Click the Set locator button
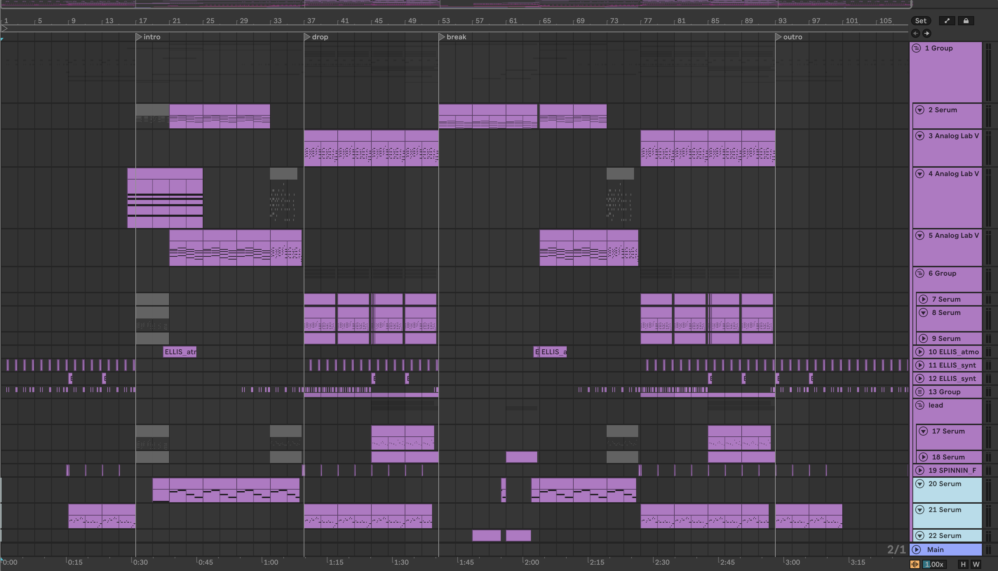This screenshot has width=998, height=571. point(921,21)
